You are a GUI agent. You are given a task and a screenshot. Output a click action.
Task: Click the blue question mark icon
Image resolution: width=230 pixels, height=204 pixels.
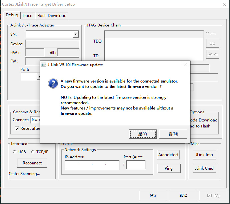coord(53,84)
